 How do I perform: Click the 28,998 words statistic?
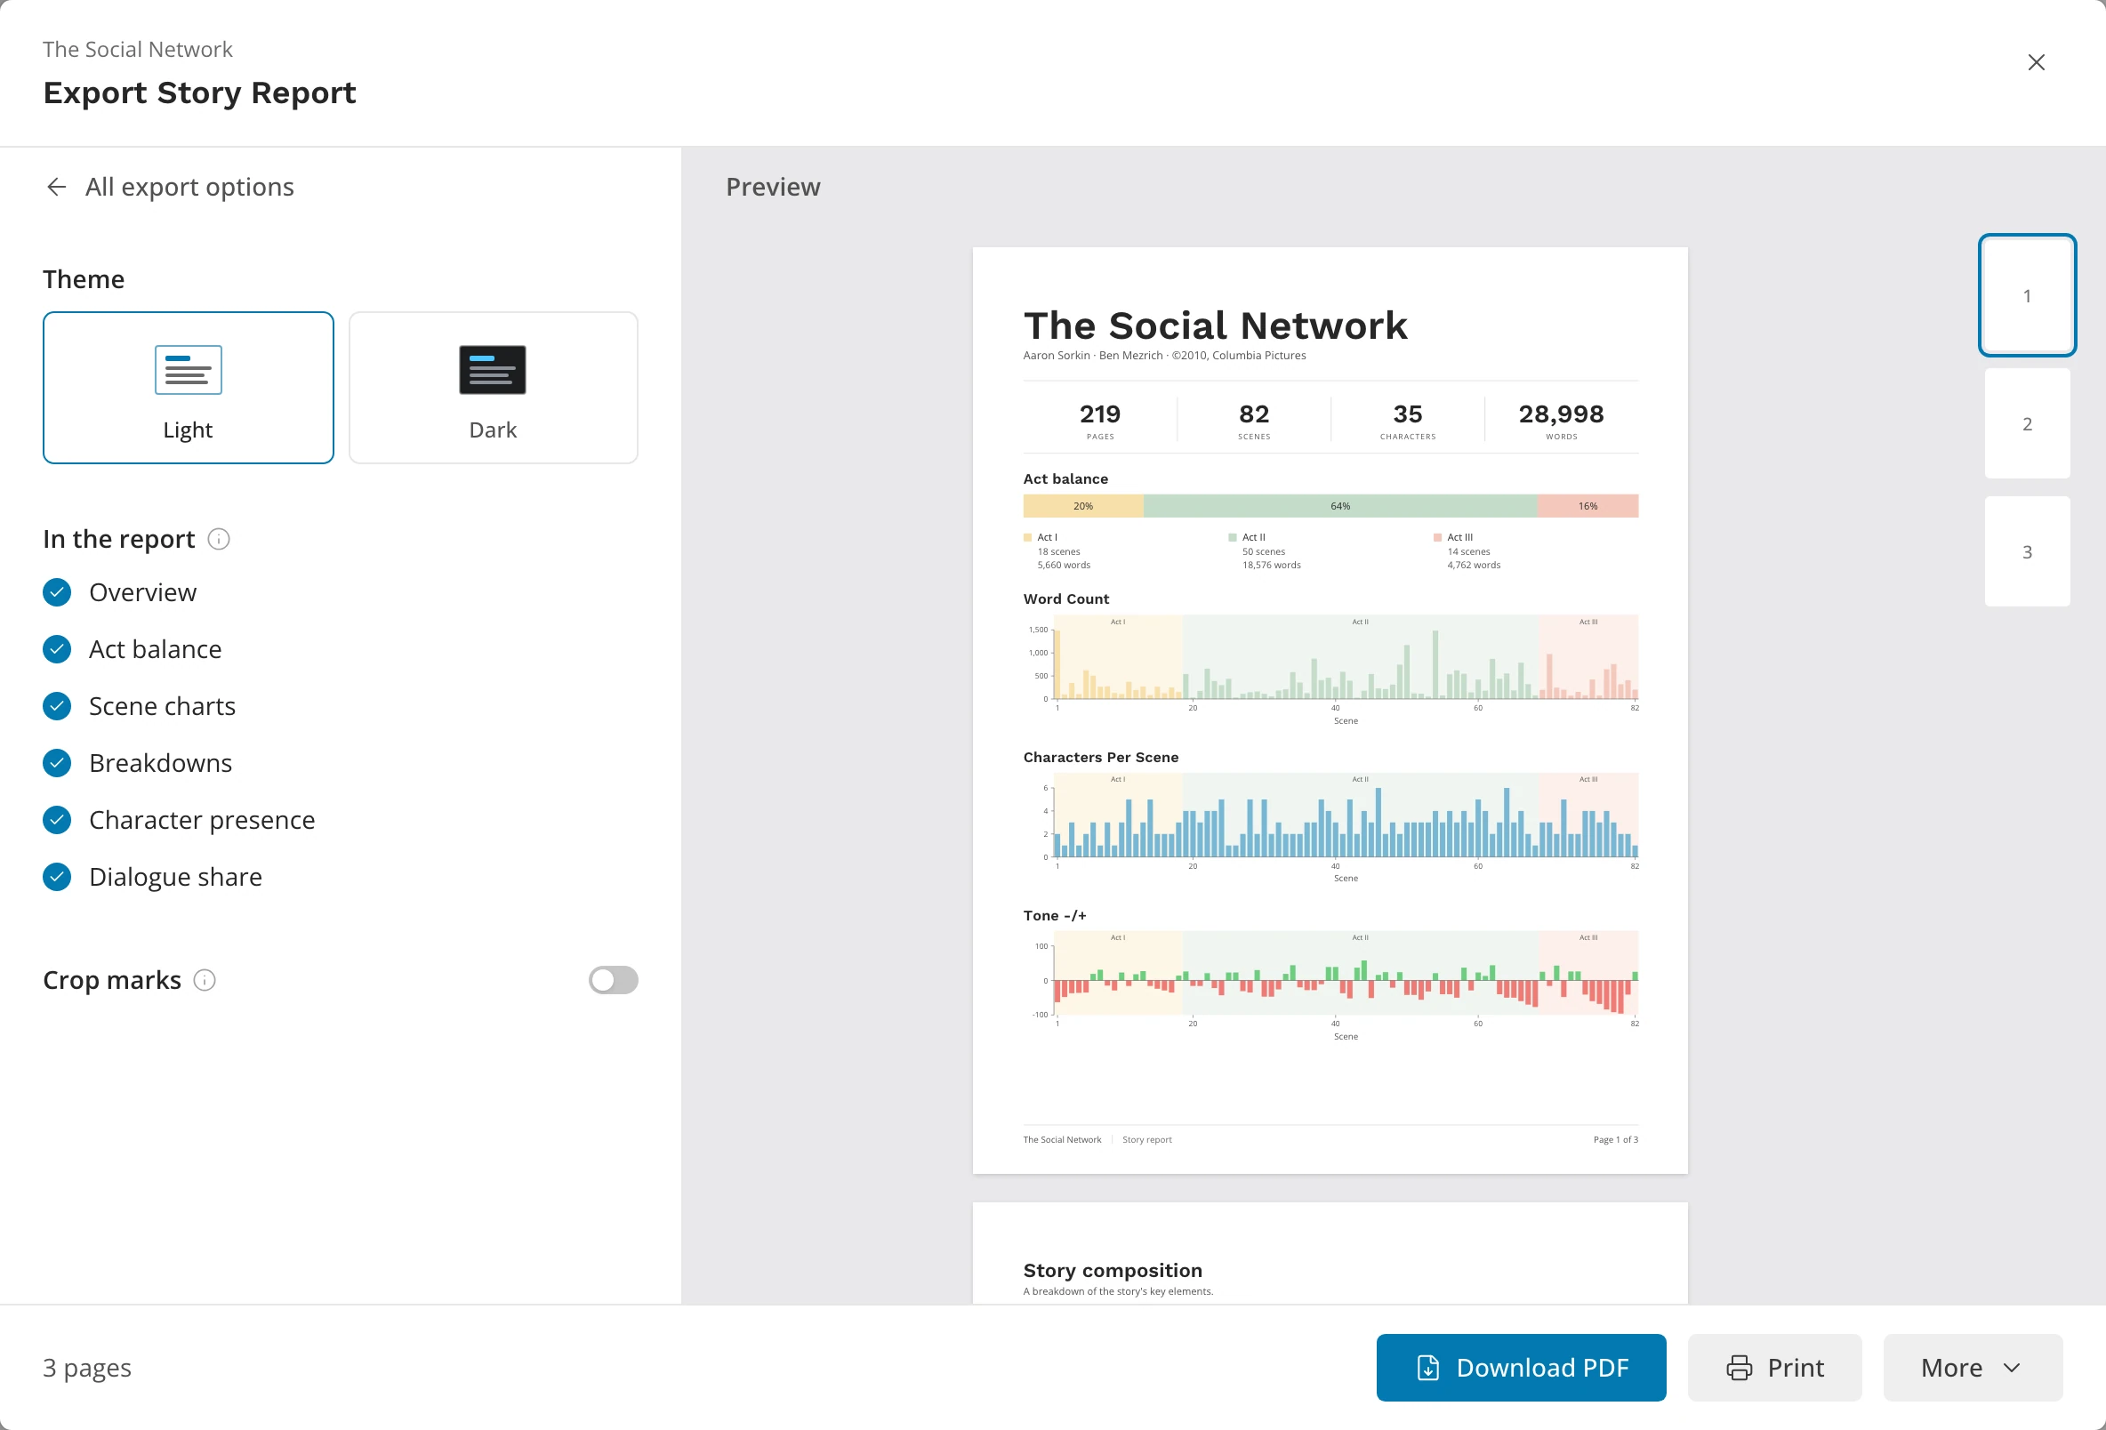coord(1561,421)
